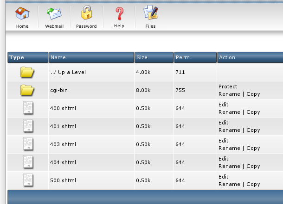
Task: Click Rename for 403.shtml
Action: [x=229, y=148]
